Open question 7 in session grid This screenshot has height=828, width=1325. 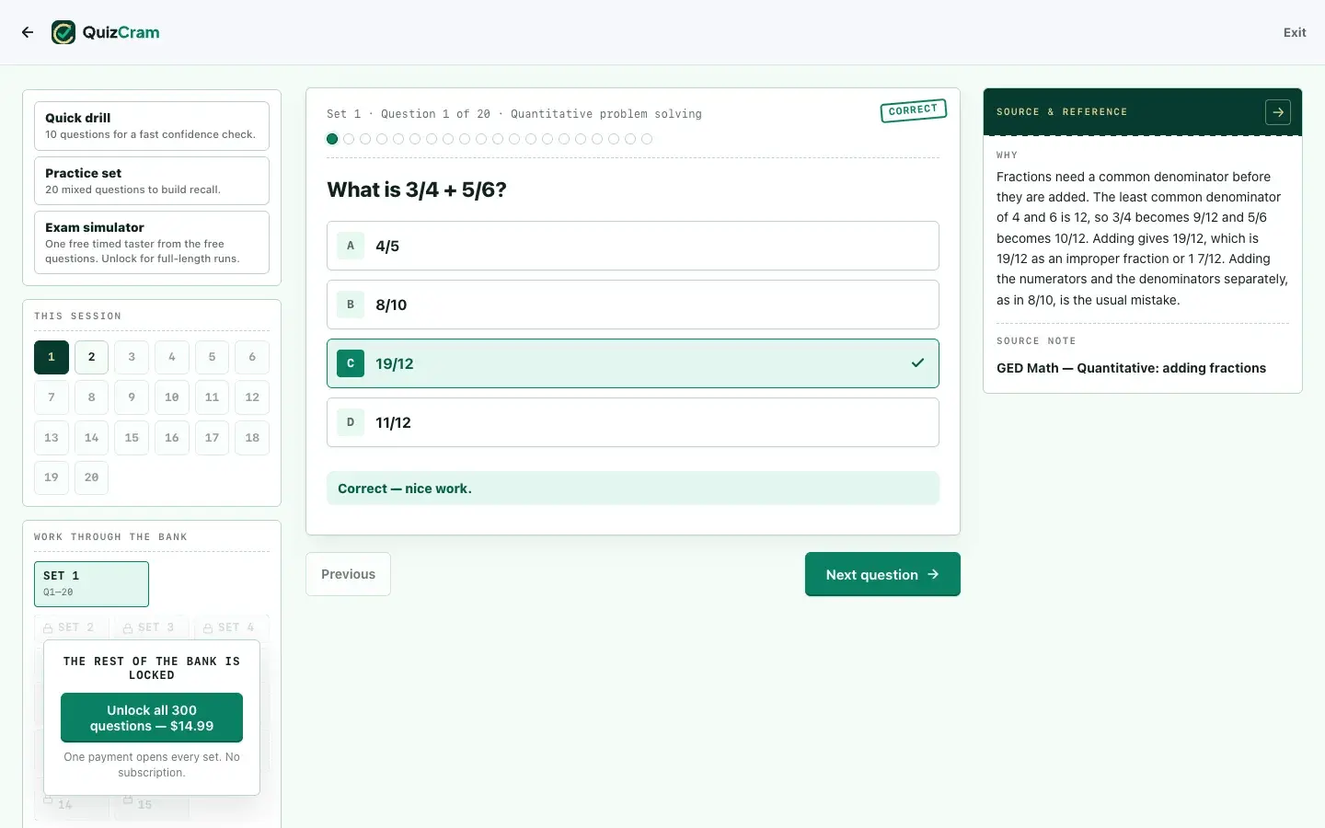[x=52, y=397]
